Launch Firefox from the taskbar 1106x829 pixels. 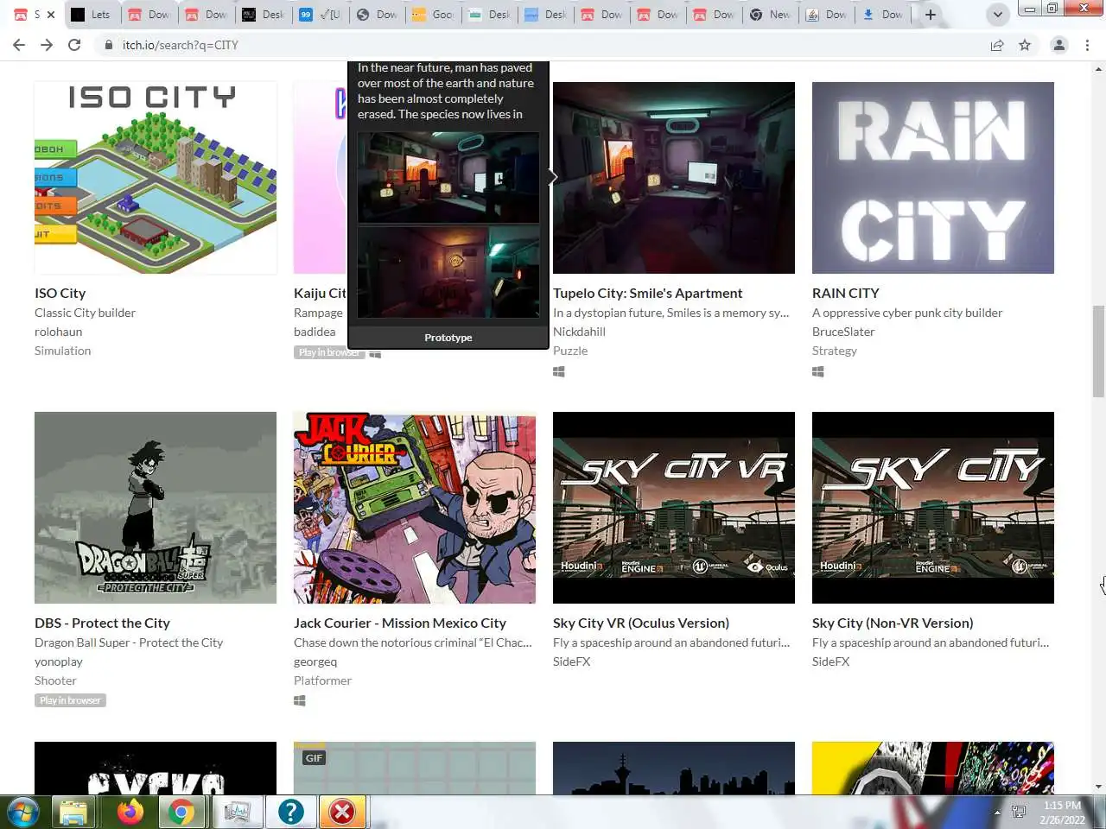(x=130, y=812)
